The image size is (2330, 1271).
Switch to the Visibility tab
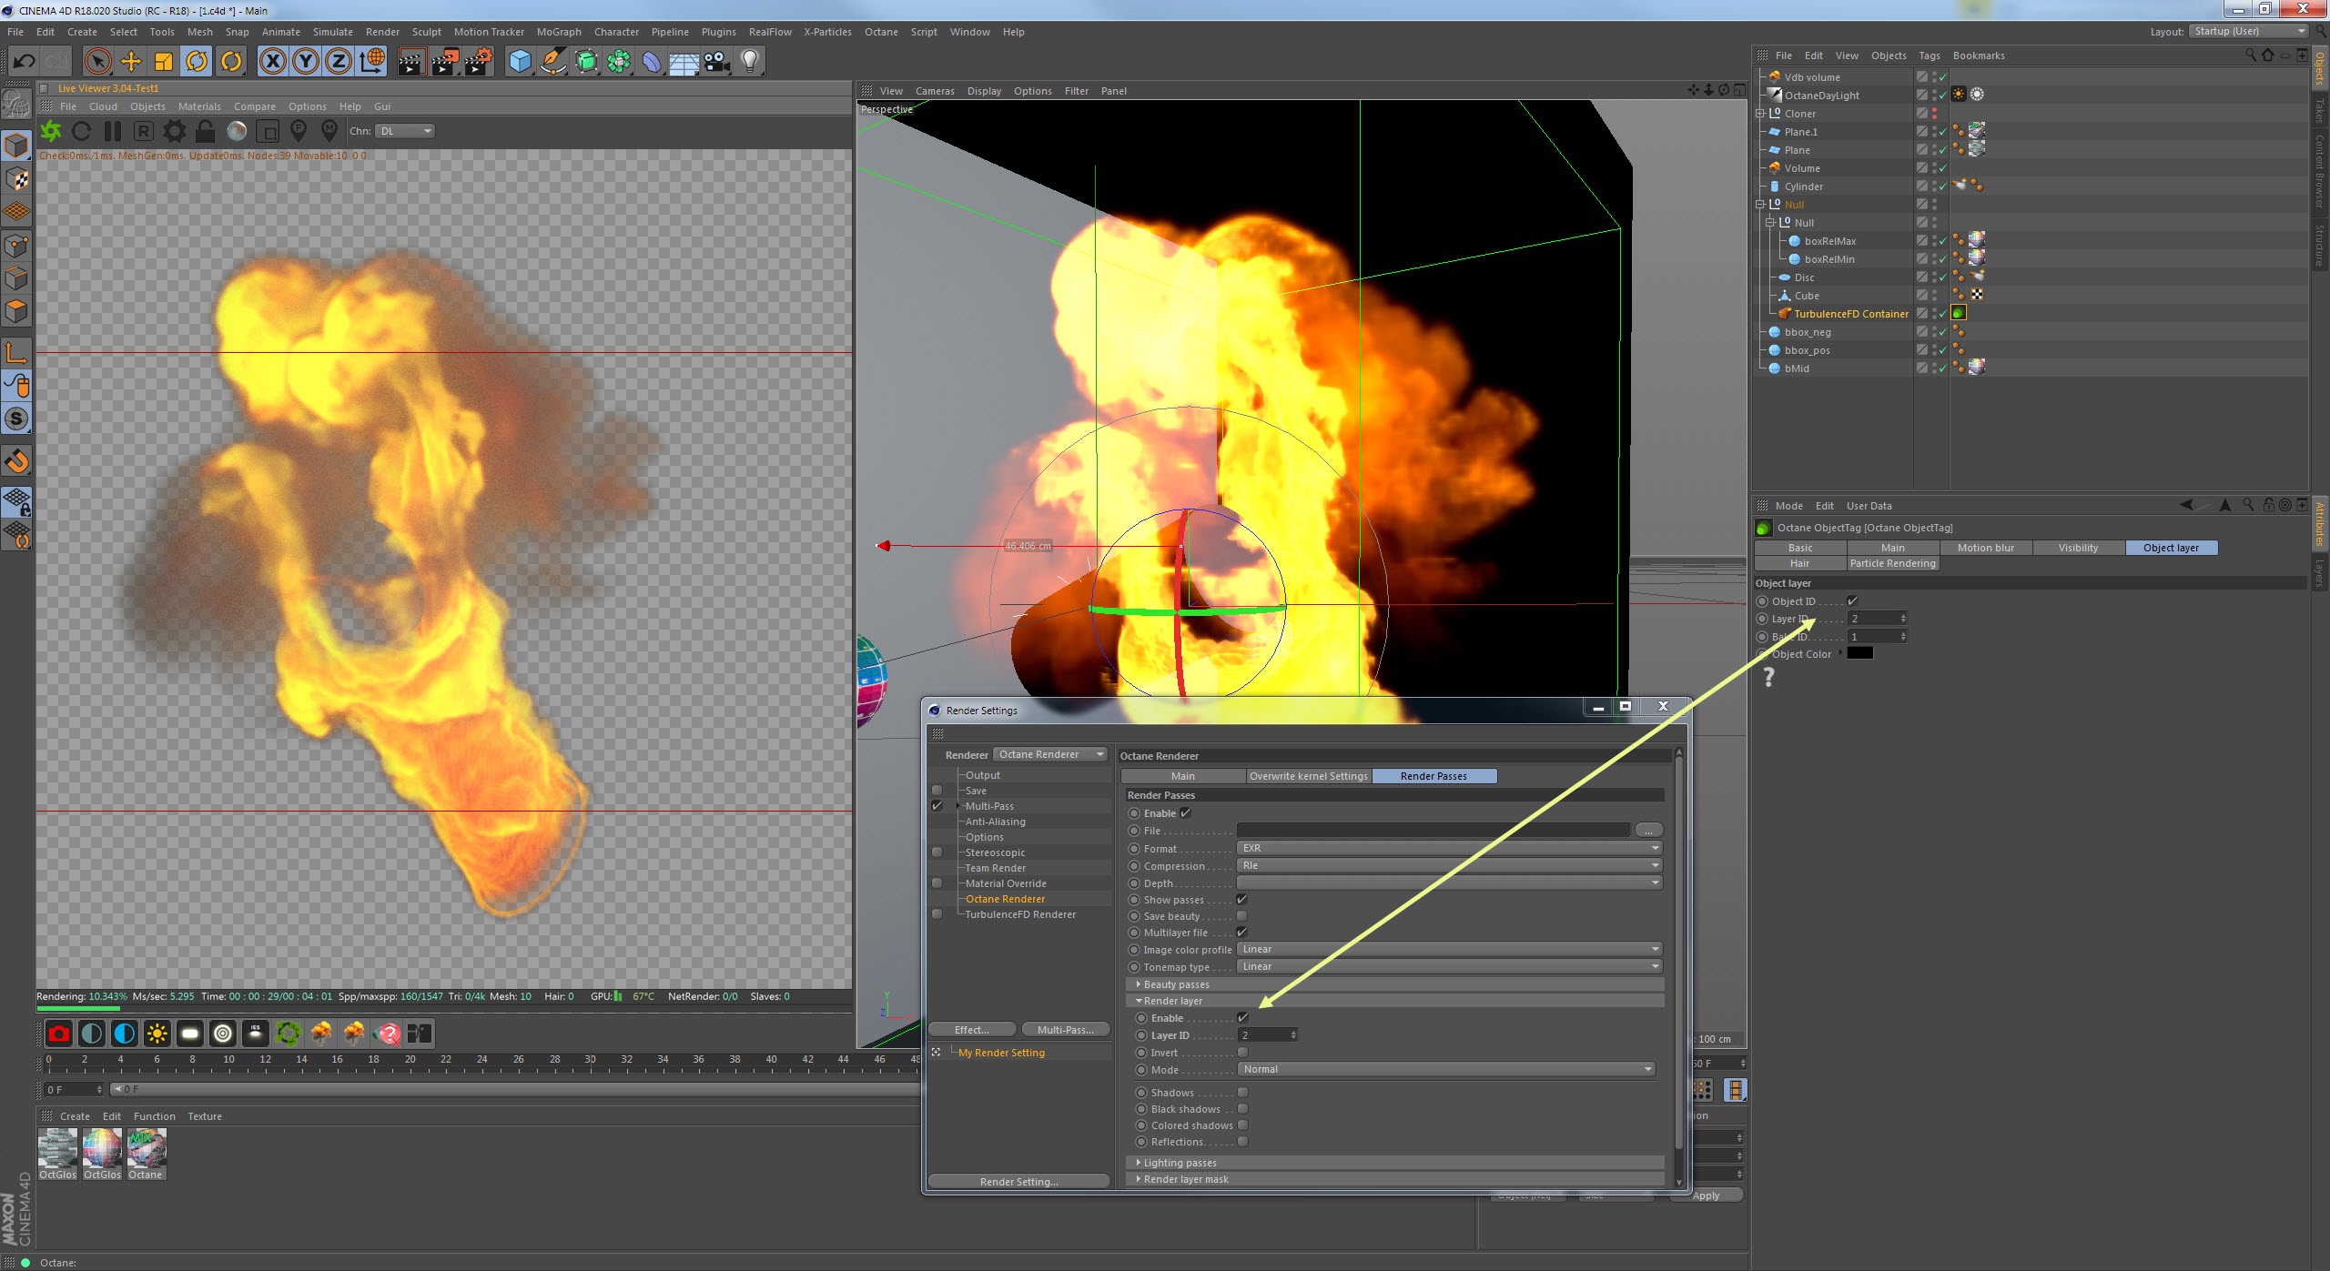[2078, 548]
